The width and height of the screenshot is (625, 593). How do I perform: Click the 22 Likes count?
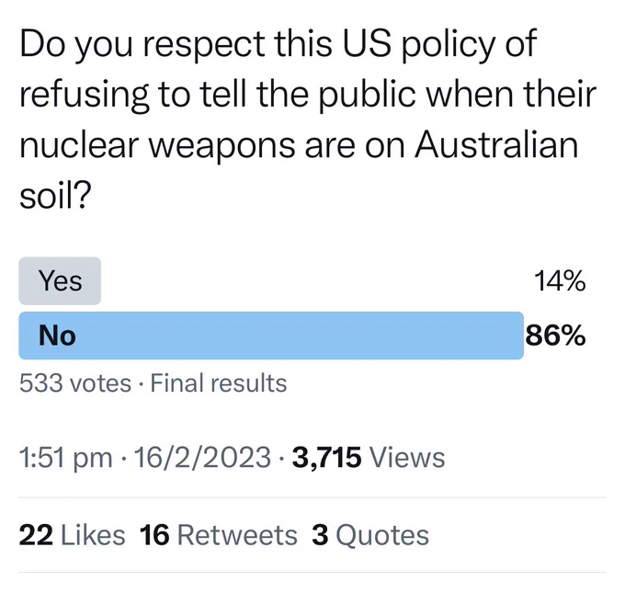tap(72, 535)
